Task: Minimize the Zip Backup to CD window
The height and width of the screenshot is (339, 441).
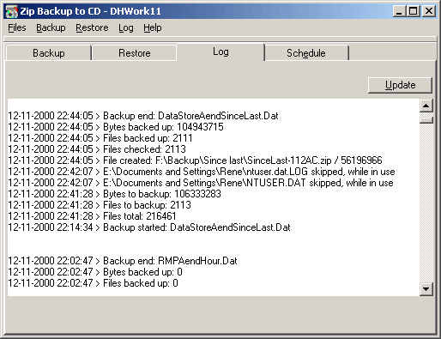Action: tap(399, 11)
